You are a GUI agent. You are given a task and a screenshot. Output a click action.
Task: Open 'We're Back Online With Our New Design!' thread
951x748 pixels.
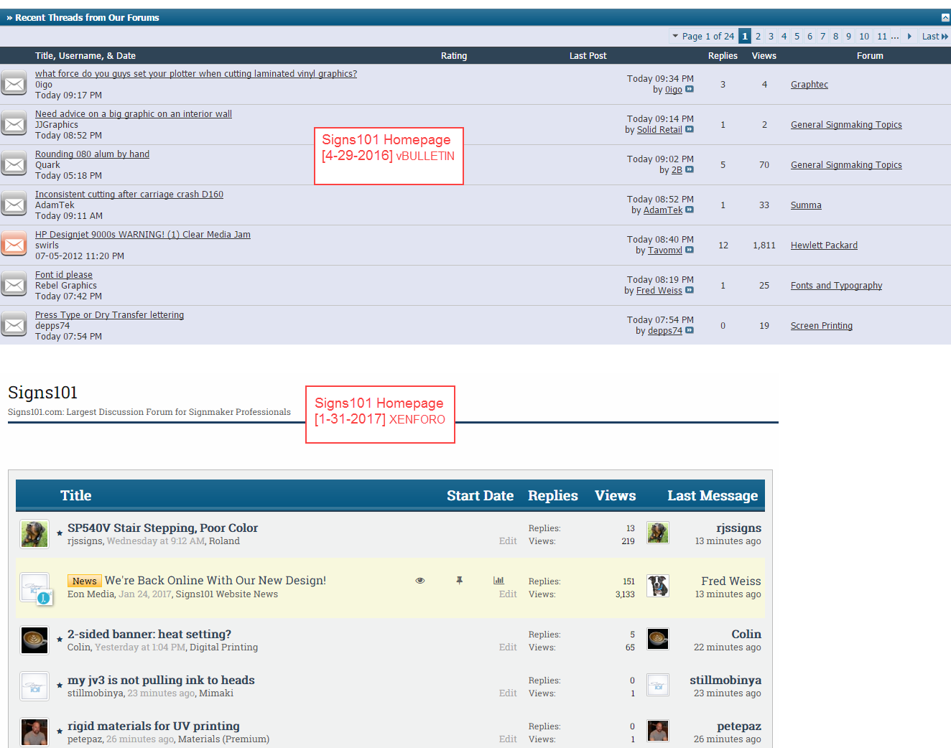pos(215,580)
